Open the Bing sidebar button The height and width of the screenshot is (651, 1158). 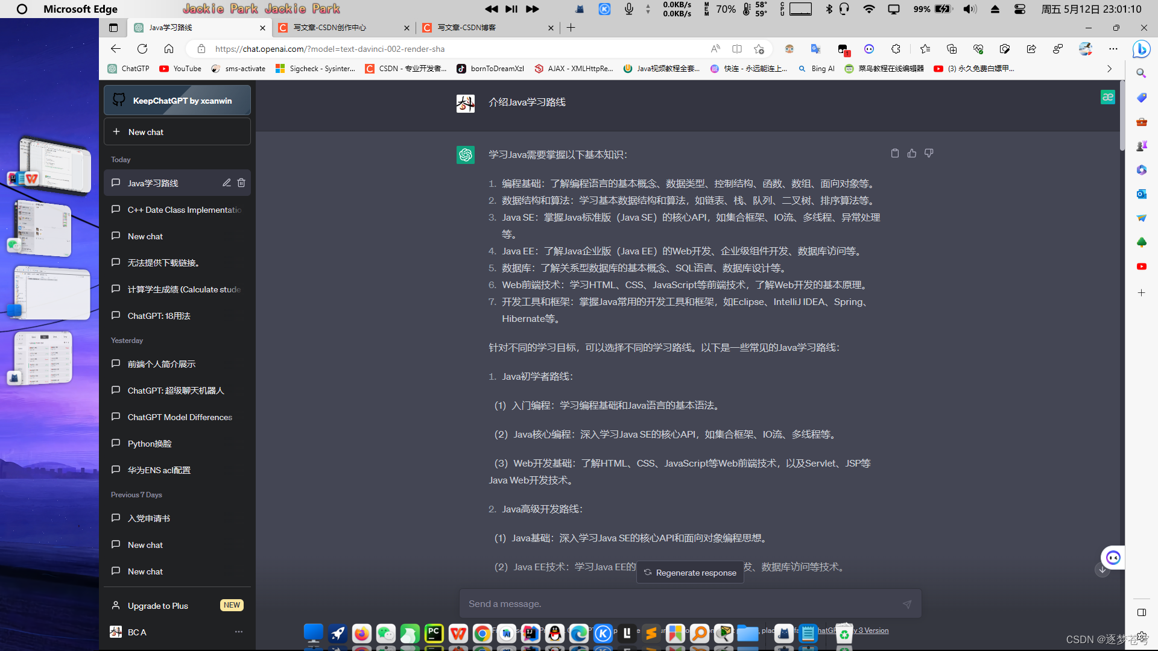(1141, 49)
